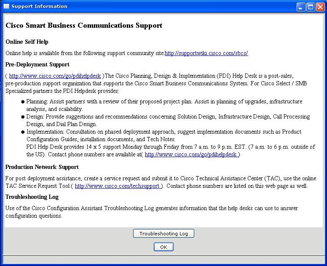This screenshot has width=327, height=266.
Task: Click the Online Self Help heading
Action: 27,42
